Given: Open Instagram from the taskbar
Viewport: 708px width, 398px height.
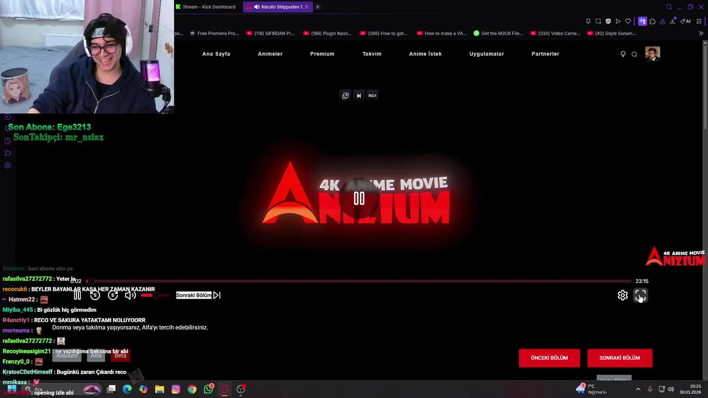Looking at the screenshot, I should click(x=176, y=389).
